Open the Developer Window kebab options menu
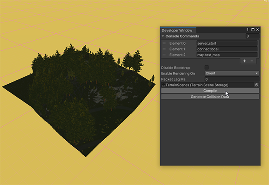 click(248, 30)
